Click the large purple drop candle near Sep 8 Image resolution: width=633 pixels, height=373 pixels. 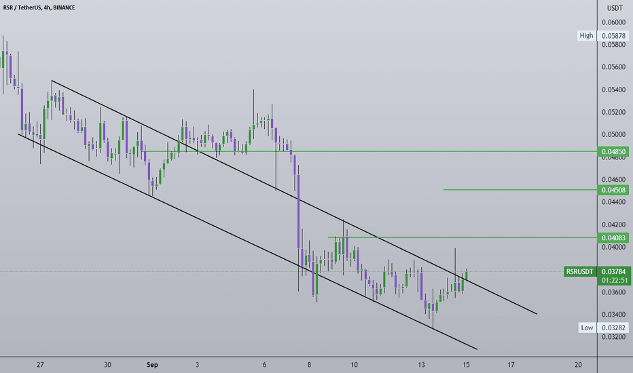click(299, 212)
